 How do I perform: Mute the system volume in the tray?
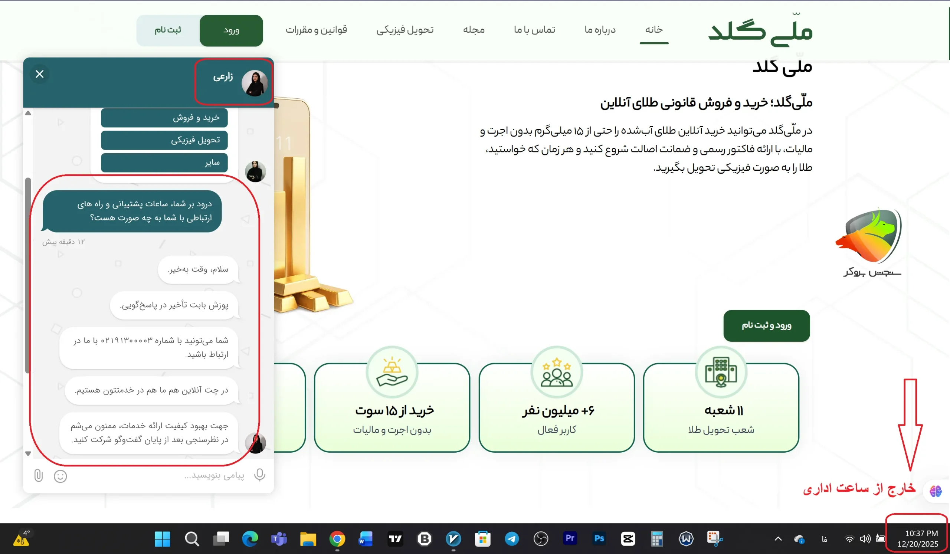[865, 539]
